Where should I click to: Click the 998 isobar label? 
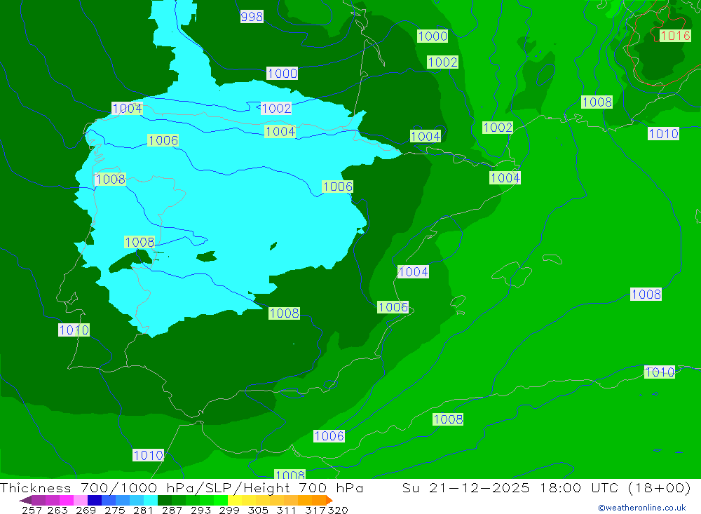click(x=252, y=17)
